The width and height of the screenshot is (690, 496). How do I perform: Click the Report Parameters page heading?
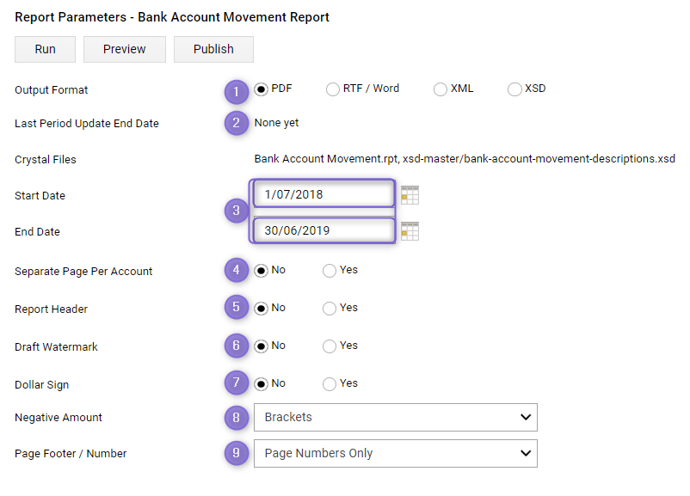(x=172, y=17)
